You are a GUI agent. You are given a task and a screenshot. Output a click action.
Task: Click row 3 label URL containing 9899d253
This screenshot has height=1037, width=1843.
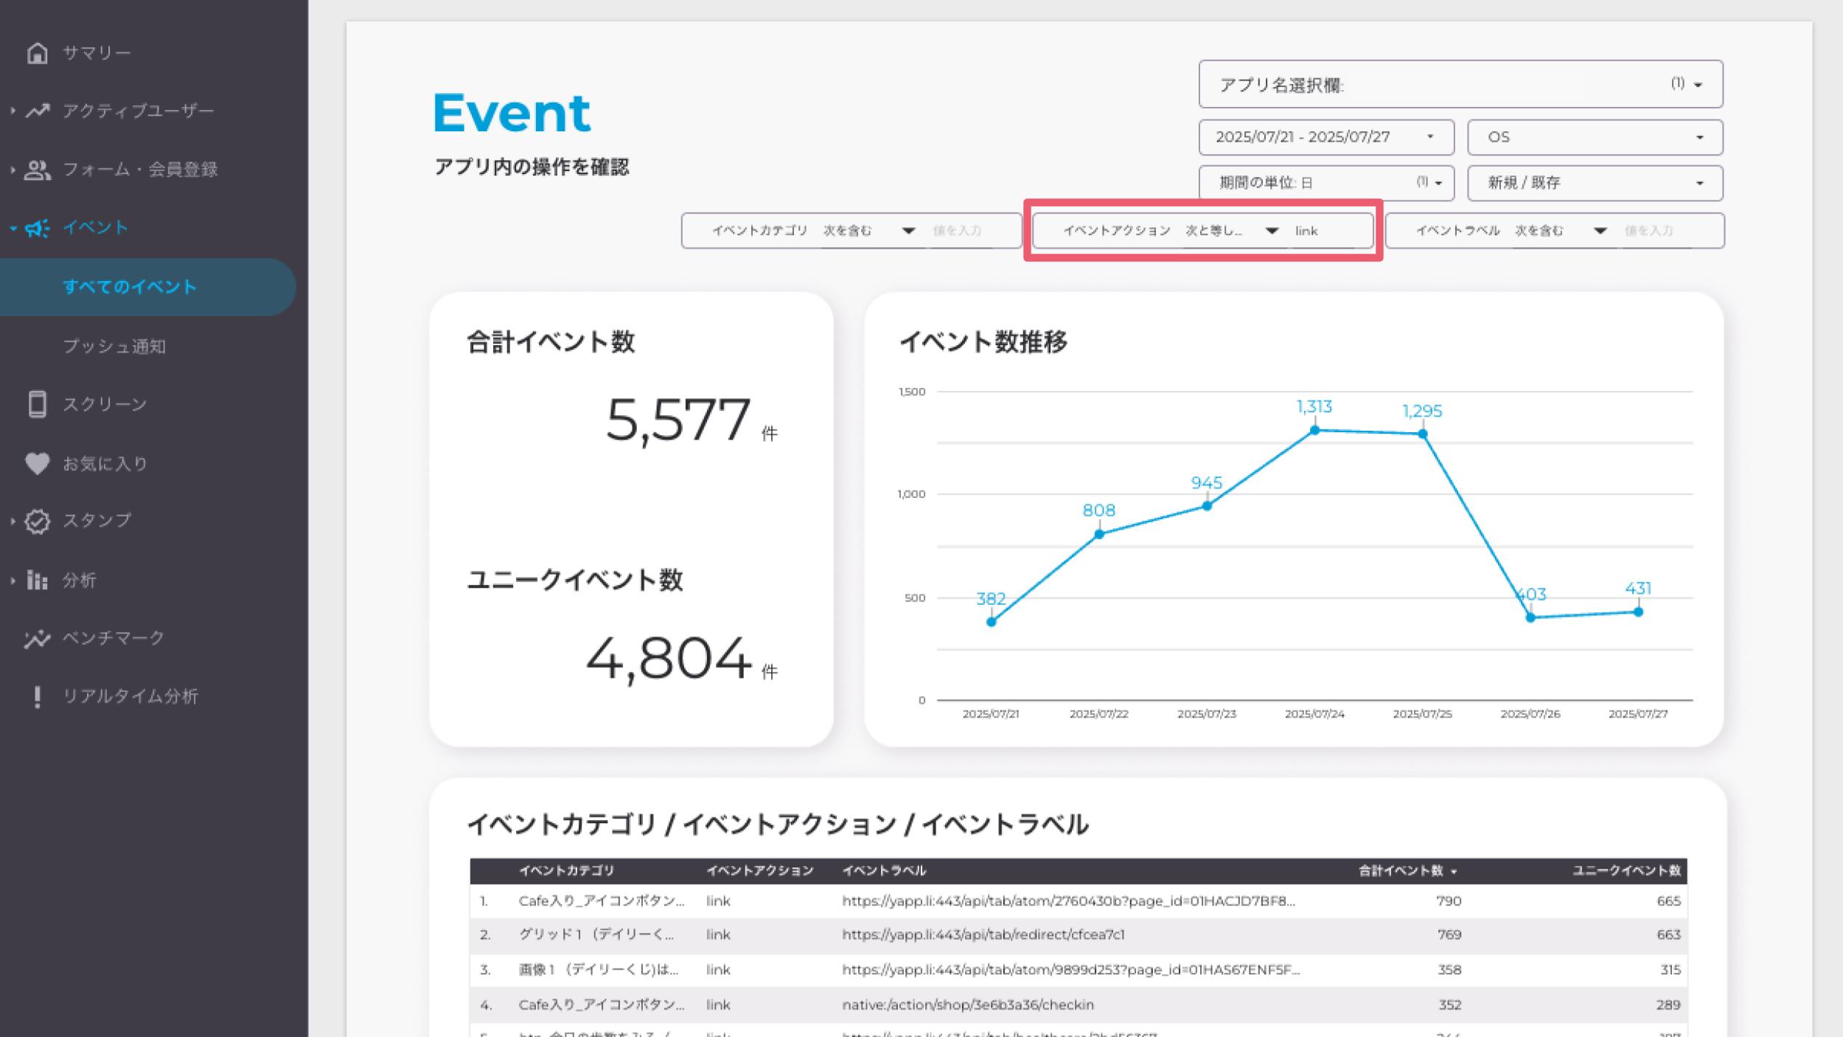click(x=1070, y=970)
